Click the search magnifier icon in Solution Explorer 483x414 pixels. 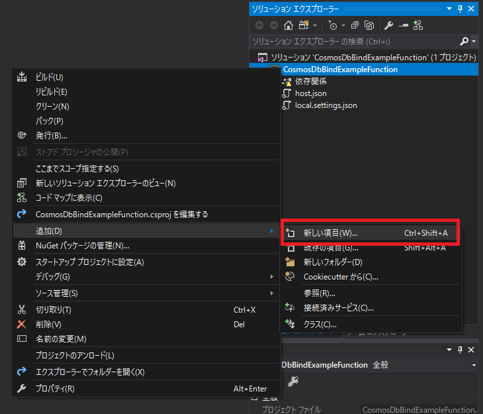464,41
